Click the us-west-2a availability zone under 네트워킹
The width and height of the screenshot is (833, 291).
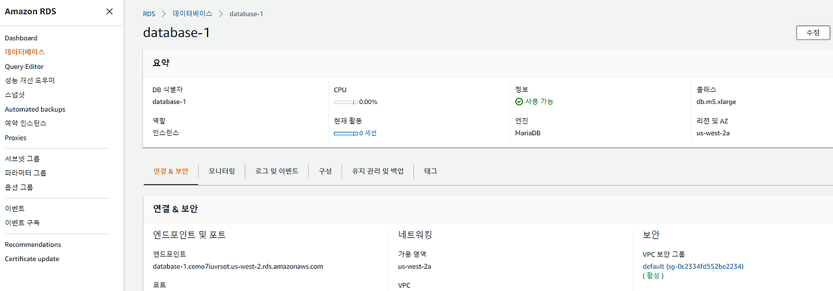(x=415, y=266)
